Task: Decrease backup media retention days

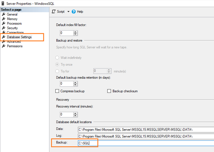Action: click(x=75, y=85)
